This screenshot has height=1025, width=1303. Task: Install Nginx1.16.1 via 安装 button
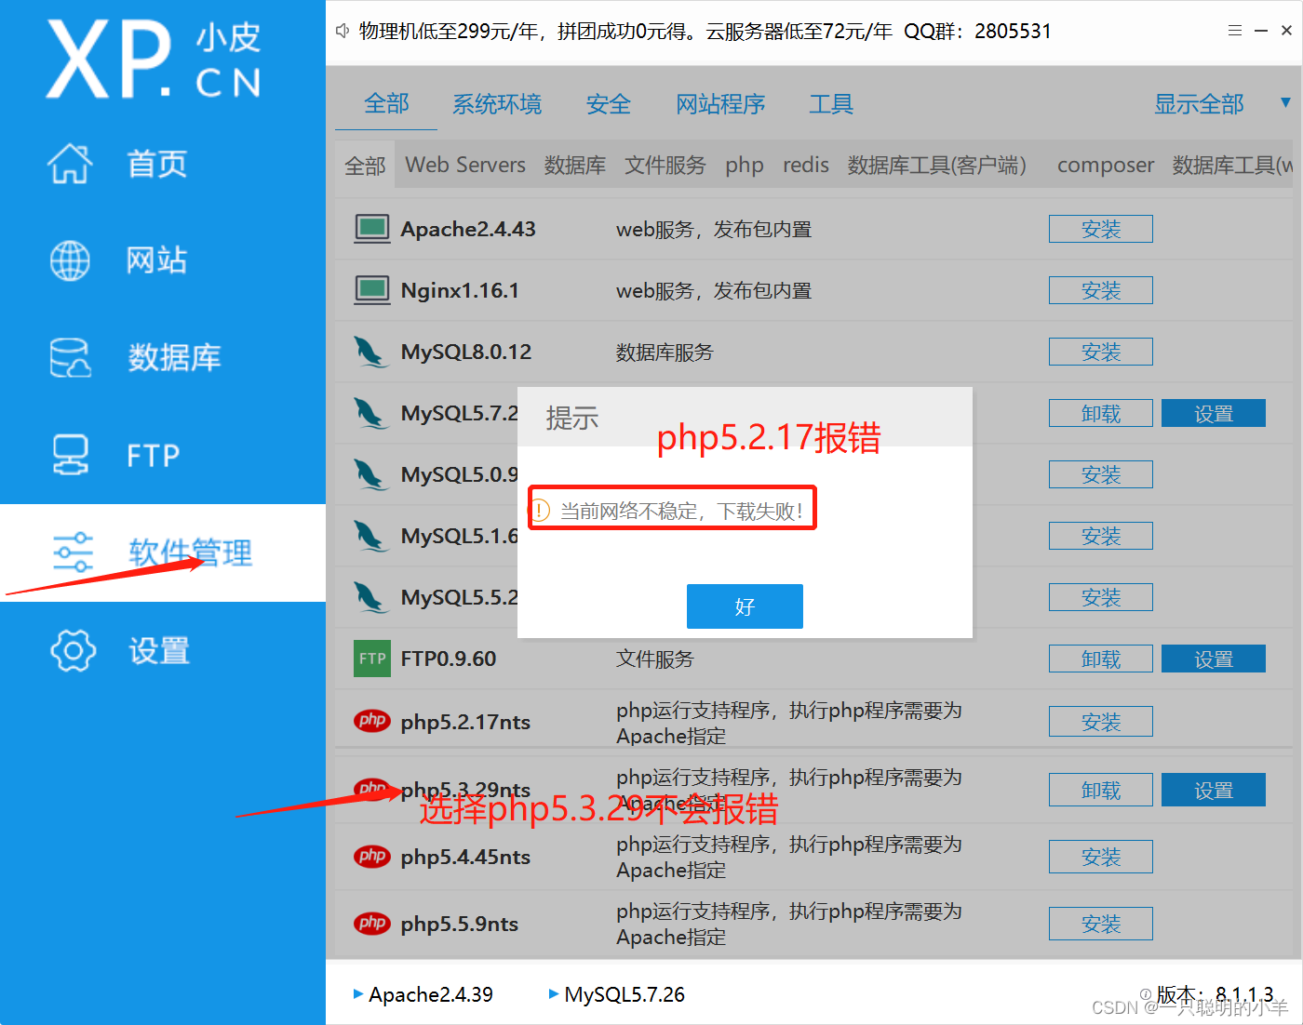[1101, 290]
